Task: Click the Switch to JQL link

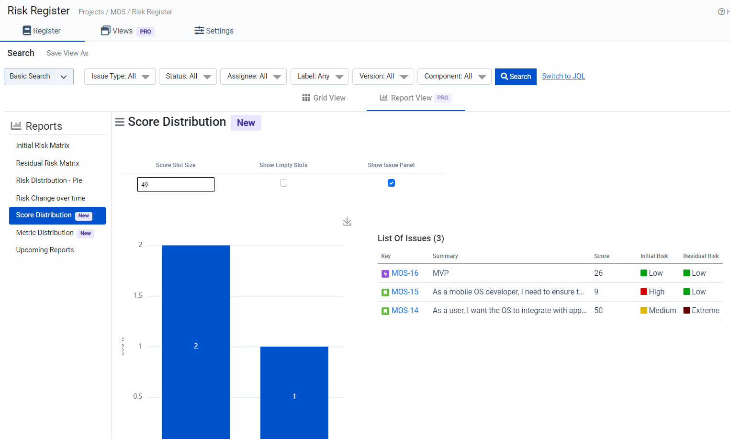Action: click(563, 76)
